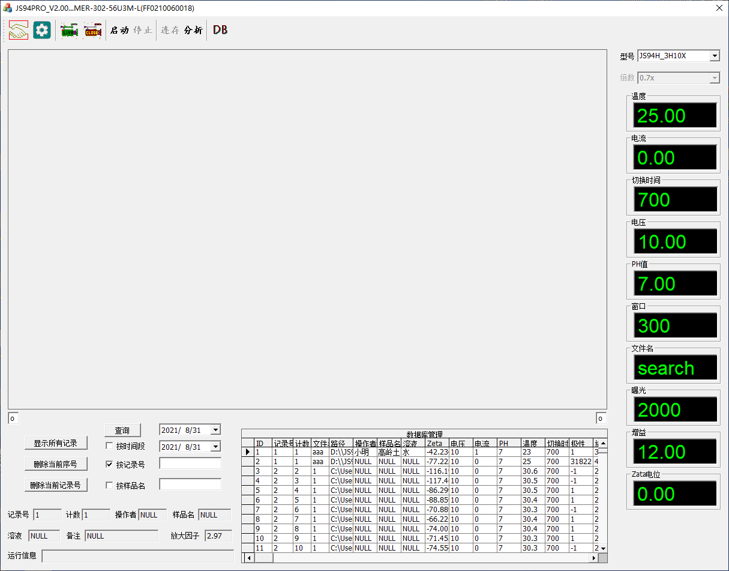Click the 删除当前记录号 button

point(56,485)
